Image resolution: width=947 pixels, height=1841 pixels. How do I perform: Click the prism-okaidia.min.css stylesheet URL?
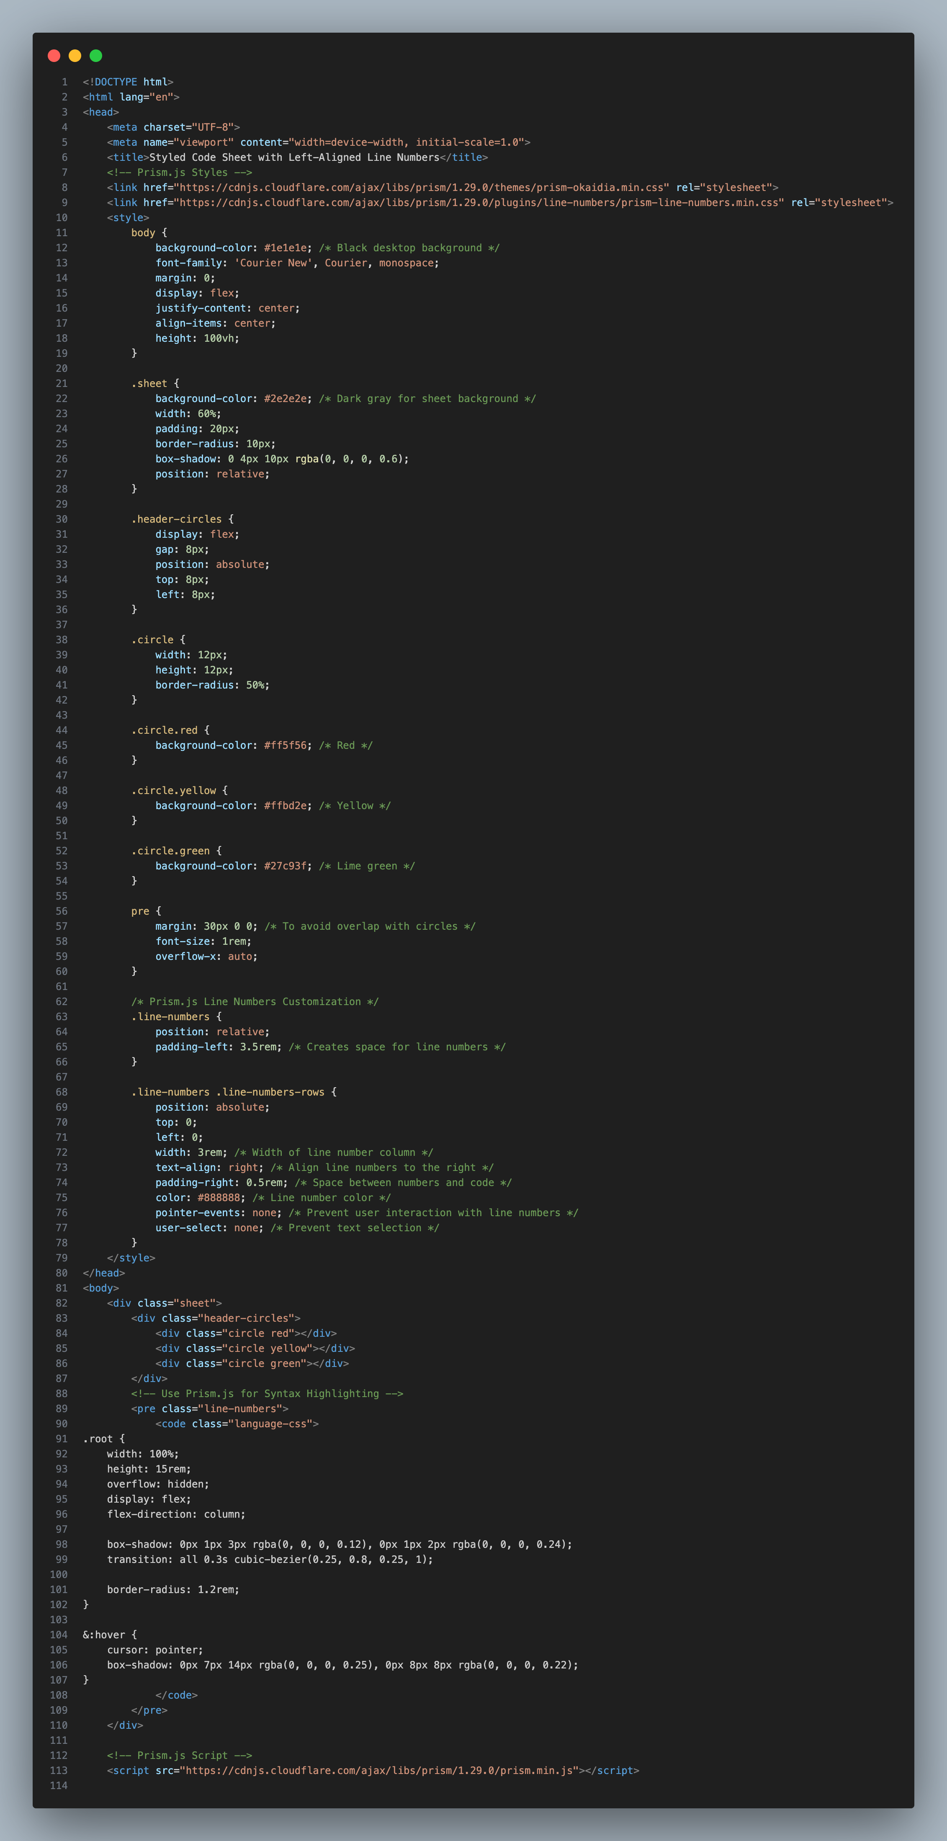tap(421, 187)
